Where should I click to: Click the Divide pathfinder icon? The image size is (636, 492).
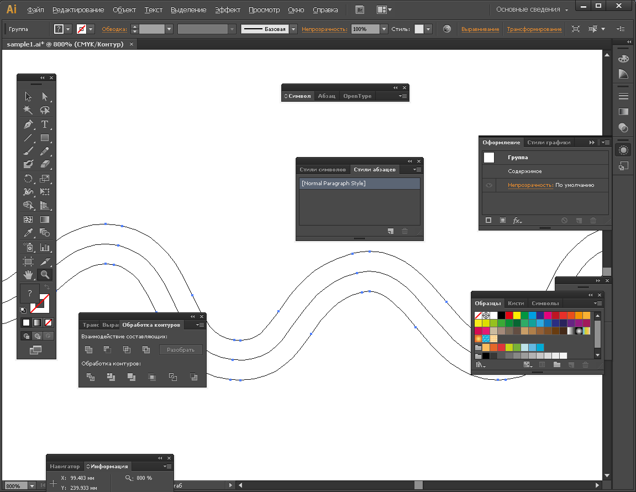coord(90,377)
